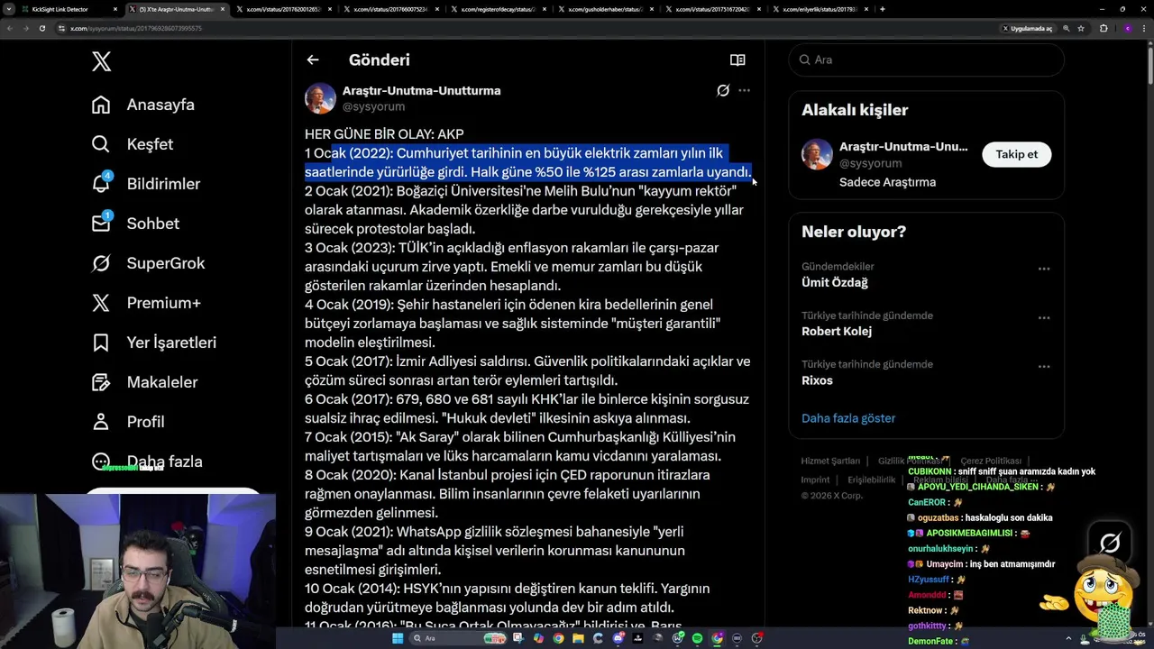The height and width of the screenshot is (649, 1154).
Task: Click the address bar URL
Action: click(x=136, y=29)
